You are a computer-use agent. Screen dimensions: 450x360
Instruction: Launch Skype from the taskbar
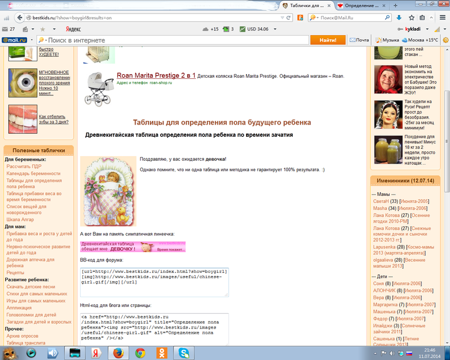click(x=184, y=352)
